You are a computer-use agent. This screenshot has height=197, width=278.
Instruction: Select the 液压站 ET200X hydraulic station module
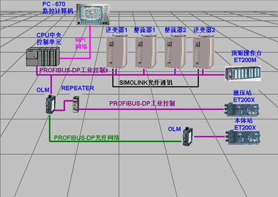(242, 110)
